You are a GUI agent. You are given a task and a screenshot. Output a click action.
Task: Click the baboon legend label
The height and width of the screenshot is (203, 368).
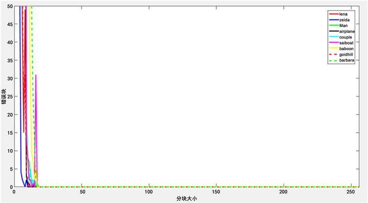pos(346,48)
